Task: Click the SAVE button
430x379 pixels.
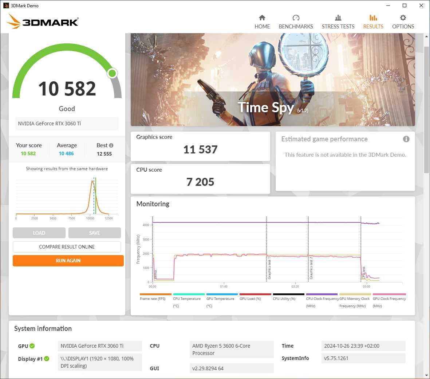Action: (x=94, y=233)
